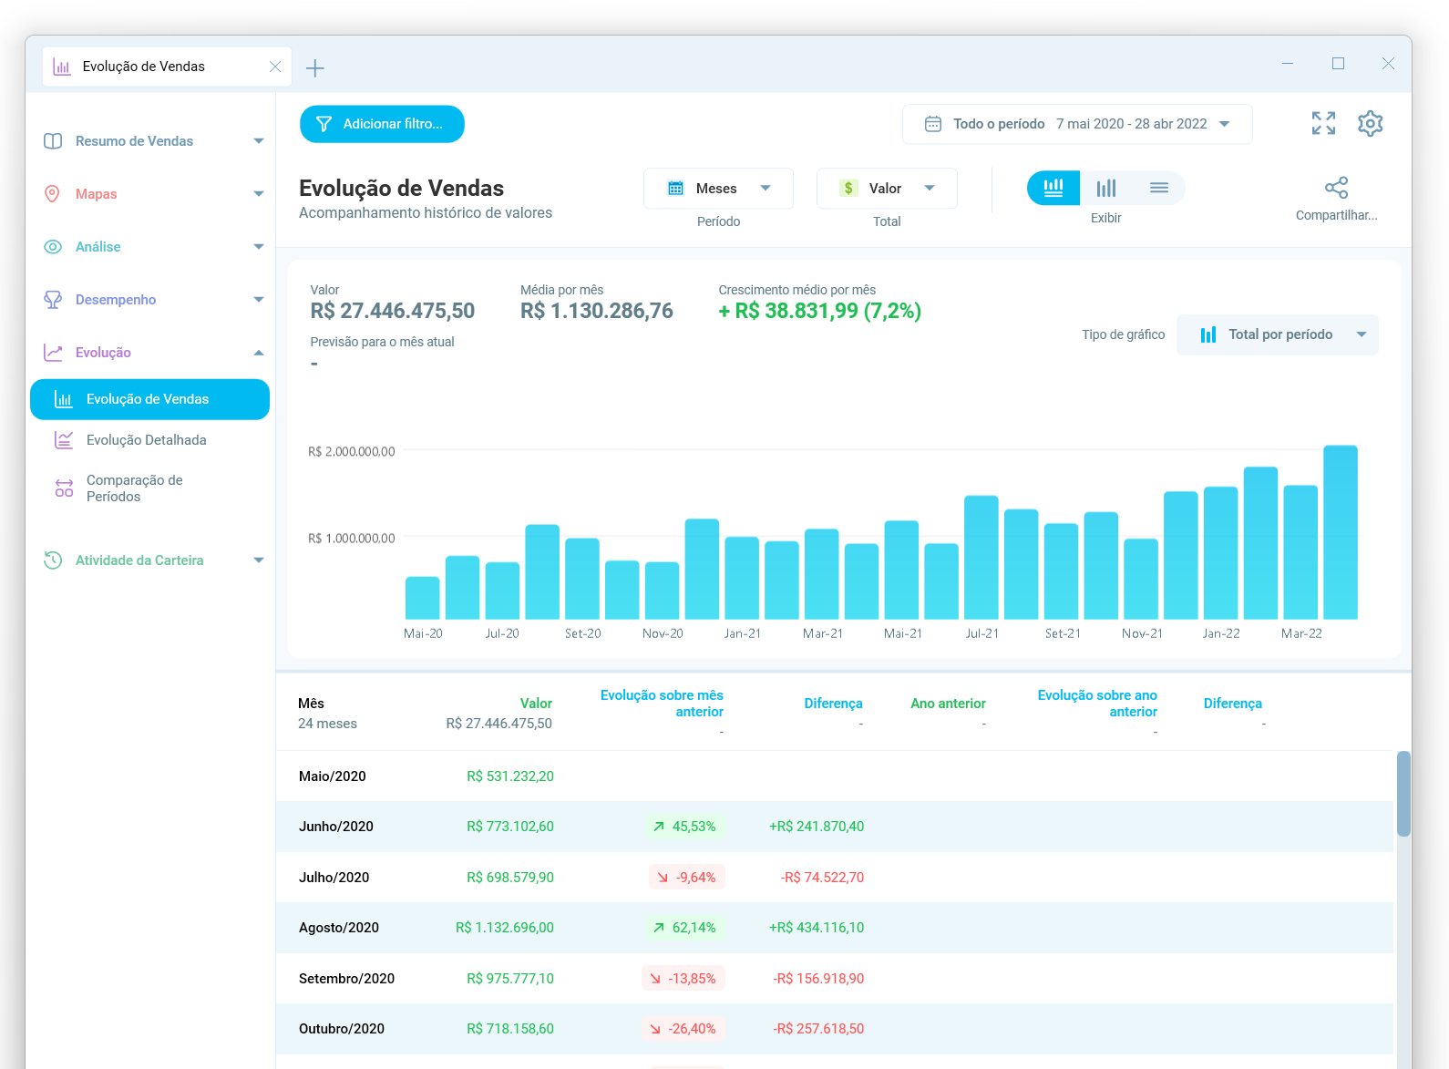Expand the Mapas menu arrow

tap(259, 194)
